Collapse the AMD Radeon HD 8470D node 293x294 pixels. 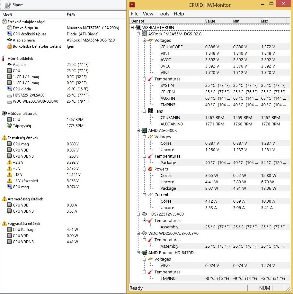tap(138, 253)
